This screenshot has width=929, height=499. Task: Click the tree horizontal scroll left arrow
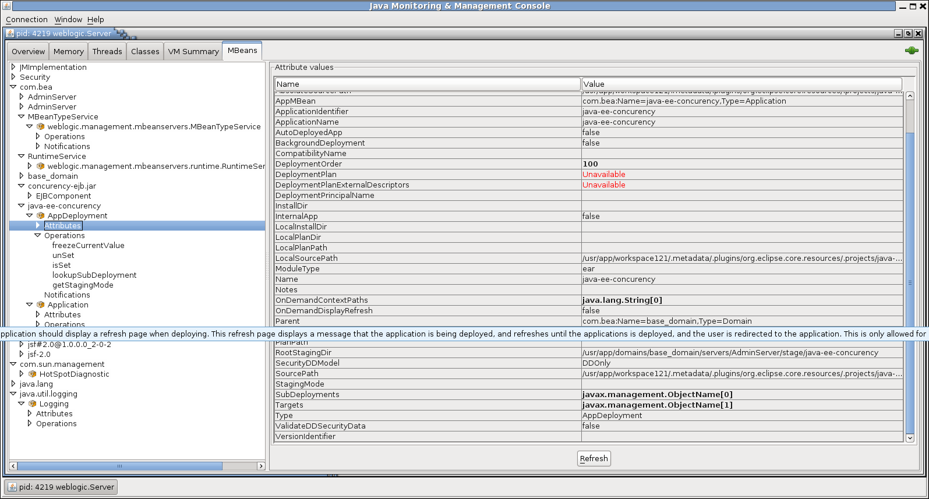pyautogui.click(x=13, y=466)
